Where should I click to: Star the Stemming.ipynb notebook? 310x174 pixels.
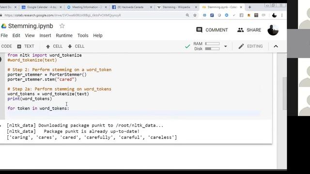(x=62, y=26)
